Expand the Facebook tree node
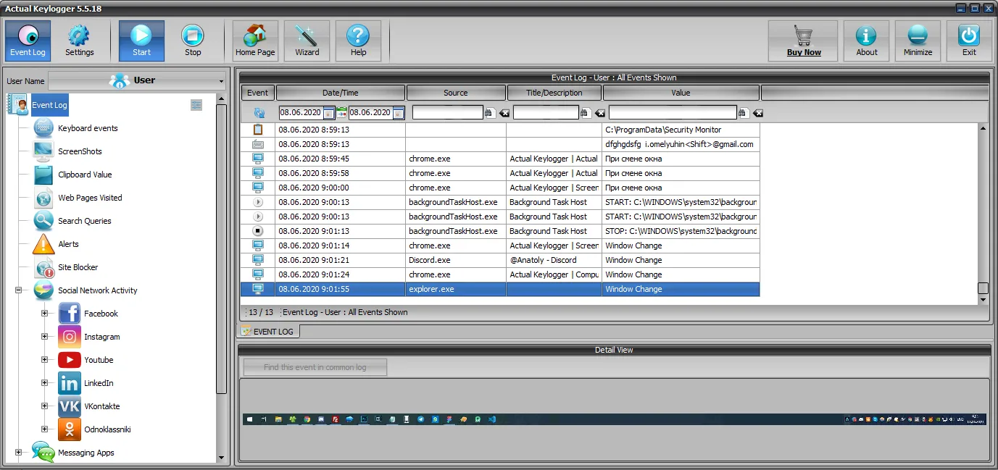 (x=44, y=314)
